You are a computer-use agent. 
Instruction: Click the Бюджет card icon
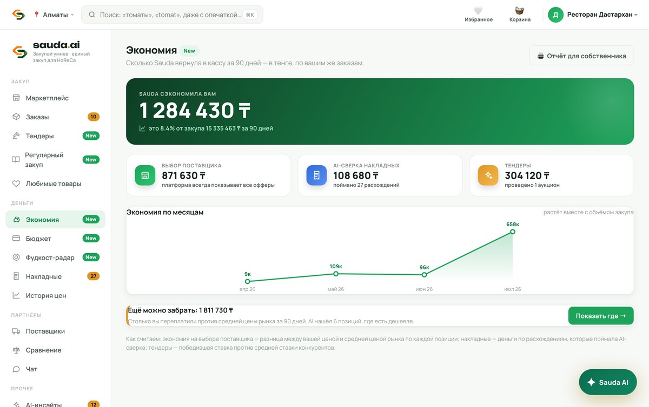point(16,239)
